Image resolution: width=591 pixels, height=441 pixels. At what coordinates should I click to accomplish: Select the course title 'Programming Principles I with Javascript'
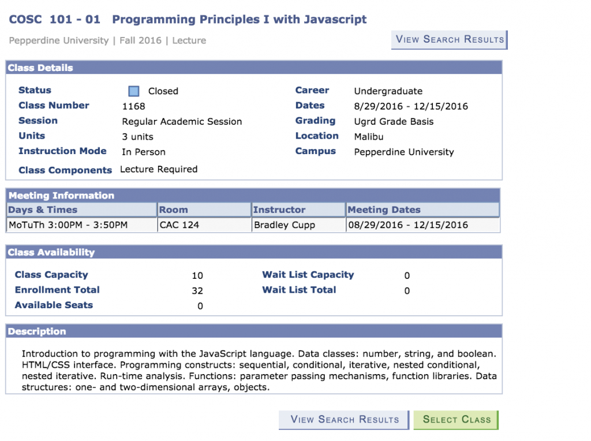240,19
